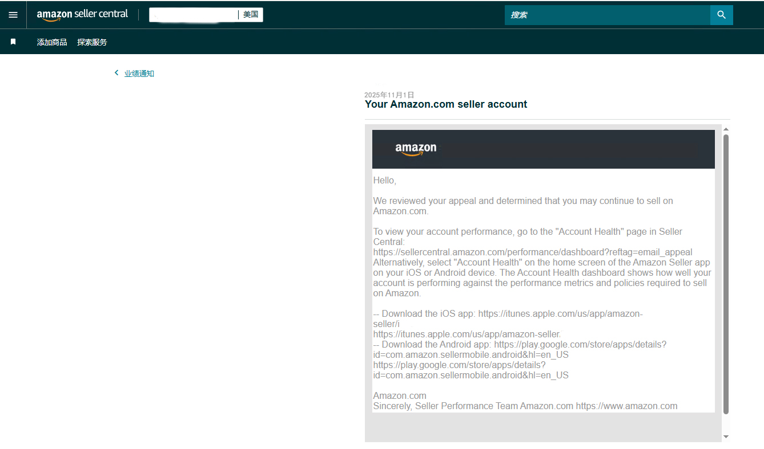Click the message pane scrollbar thumb
Image resolution: width=764 pixels, height=449 pixels.
726,274
